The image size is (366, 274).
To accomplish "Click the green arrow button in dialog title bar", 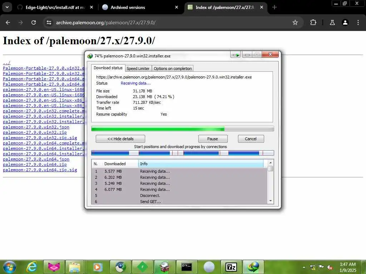I will point(236,55).
